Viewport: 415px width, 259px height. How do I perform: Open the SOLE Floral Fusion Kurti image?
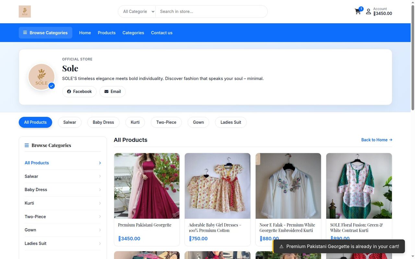(359, 186)
